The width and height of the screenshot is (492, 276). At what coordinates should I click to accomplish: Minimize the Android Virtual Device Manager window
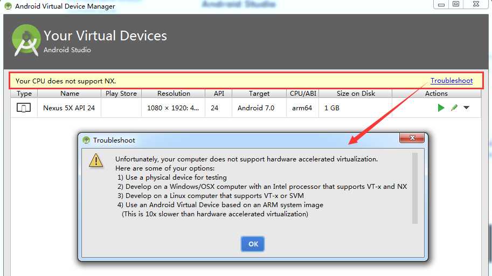441,4
